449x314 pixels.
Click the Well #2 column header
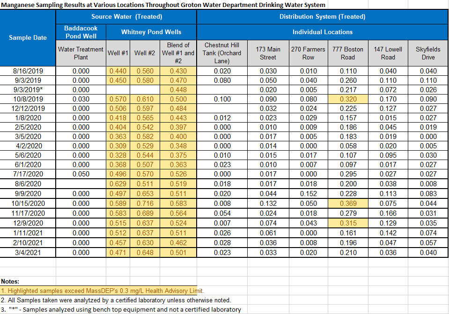pyautogui.click(x=145, y=53)
